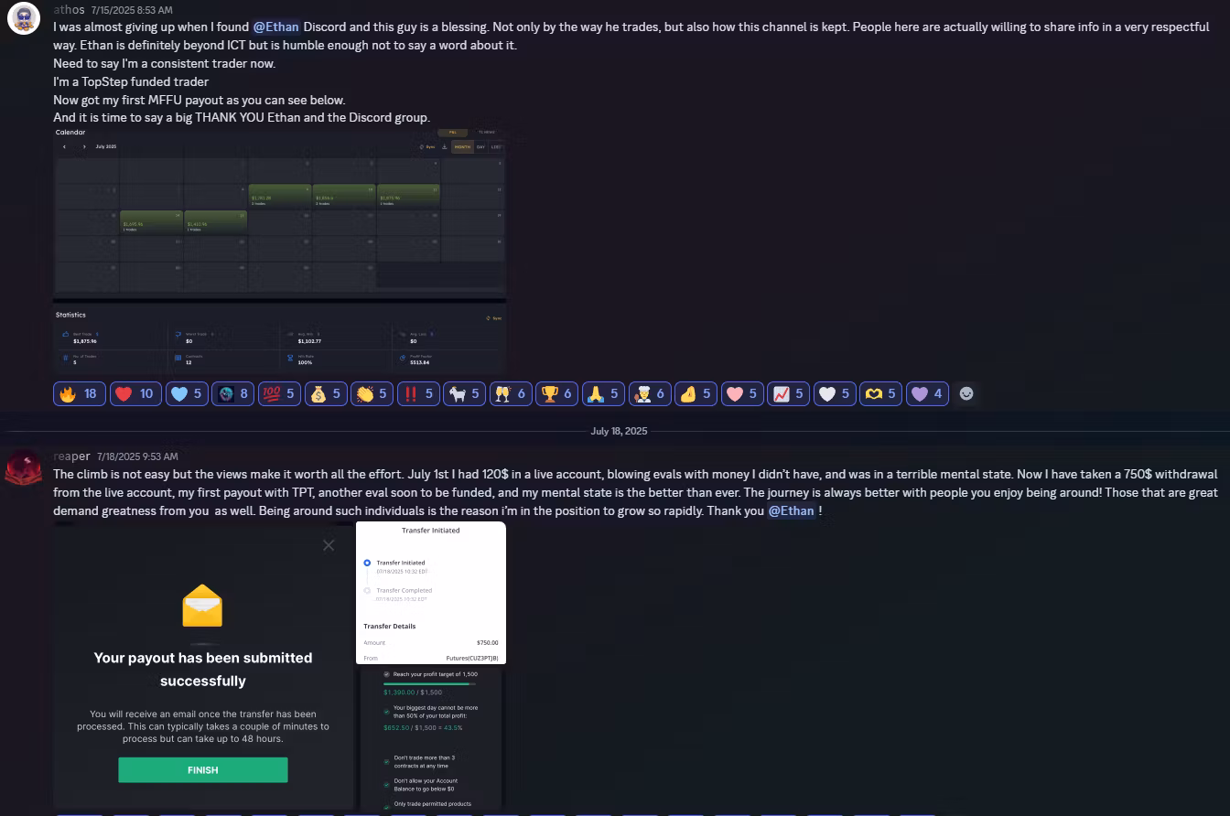Open the add reaction emoji picker
The width and height of the screenshot is (1230, 816).
[x=966, y=393]
